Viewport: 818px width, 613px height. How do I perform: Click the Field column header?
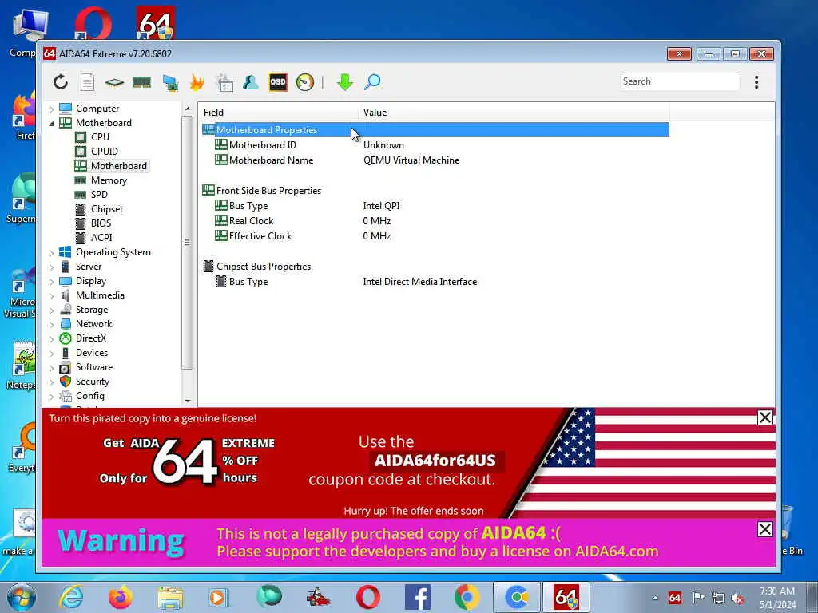coord(278,113)
